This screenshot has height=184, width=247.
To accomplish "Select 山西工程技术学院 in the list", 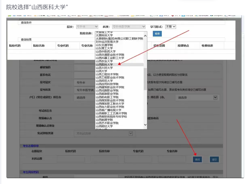I will tap(107, 74).
